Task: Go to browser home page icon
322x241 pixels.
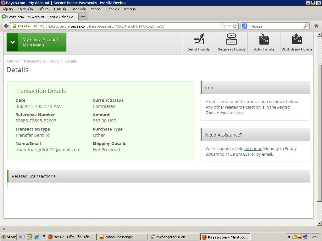Action: tap(316, 26)
